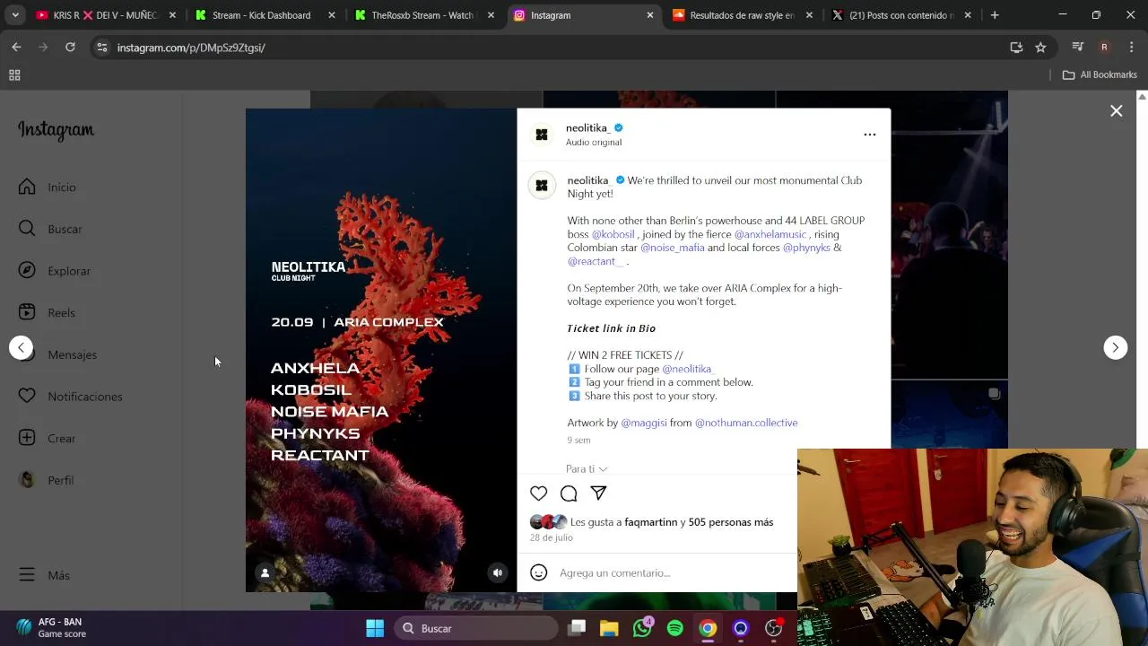The image size is (1148, 646).
Task: Close the post overlay with the X
Action: pyautogui.click(x=1116, y=111)
